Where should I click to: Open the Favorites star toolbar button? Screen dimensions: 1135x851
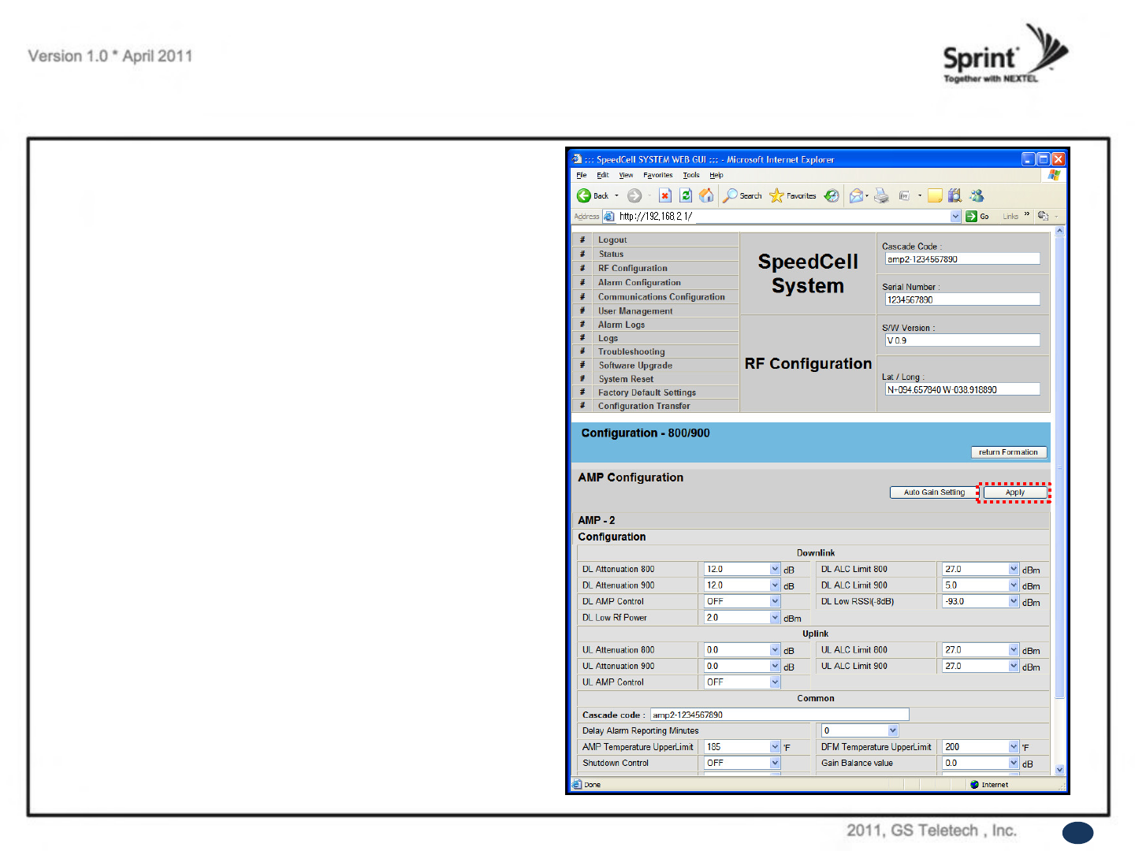tap(793, 195)
